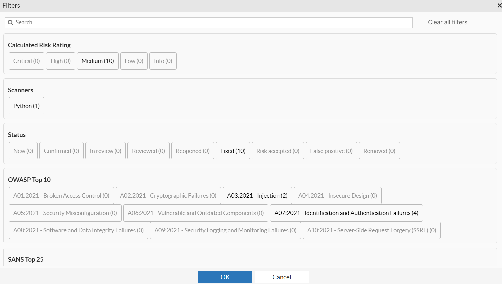This screenshot has height=284, width=502.
Task: Enable the Info risk rating filter
Action: click(163, 61)
